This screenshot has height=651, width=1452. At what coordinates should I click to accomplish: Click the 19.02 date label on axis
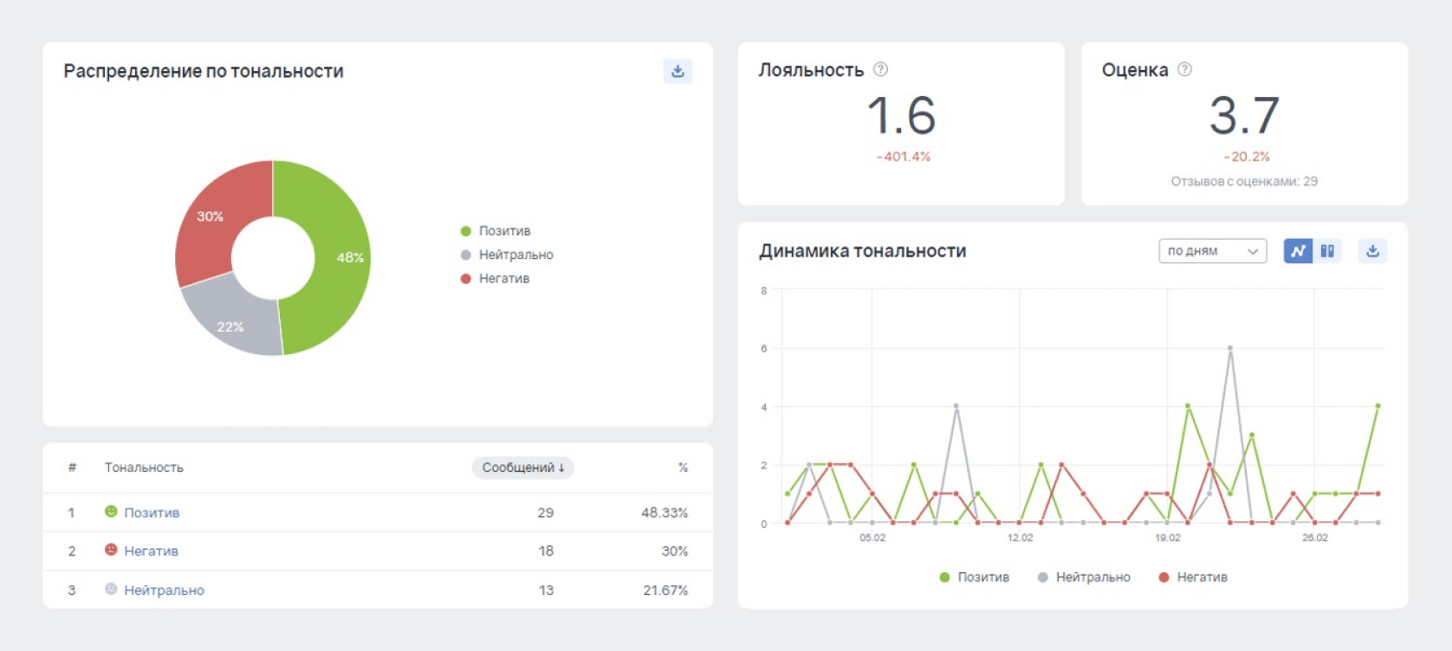(1168, 538)
